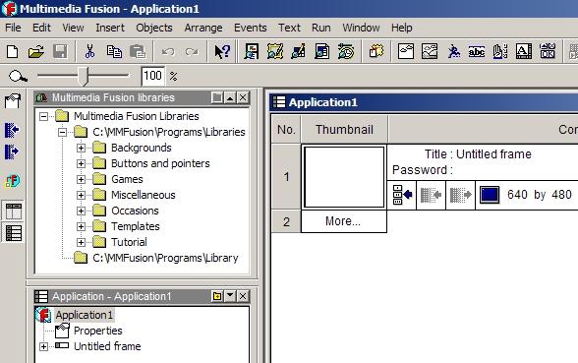The width and height of the screenshot is (578, 363).
Task: Click the zoom slider handle
Action: (84, 76)
